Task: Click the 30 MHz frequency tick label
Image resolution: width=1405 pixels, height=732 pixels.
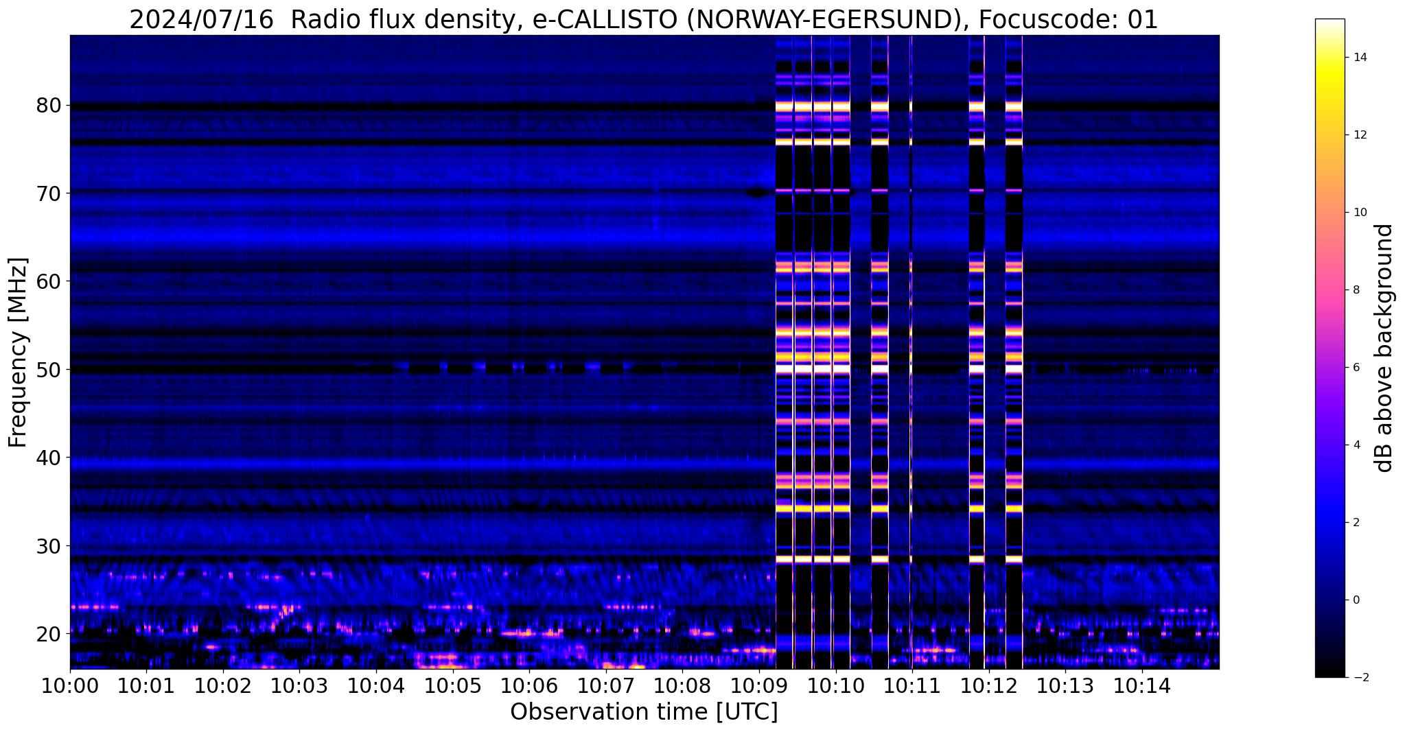Action: [49, 545]
